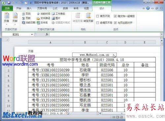Switch to Home (开始) tab
The width and height of the screenshot is (165, 121).
[x=19, y=8]
